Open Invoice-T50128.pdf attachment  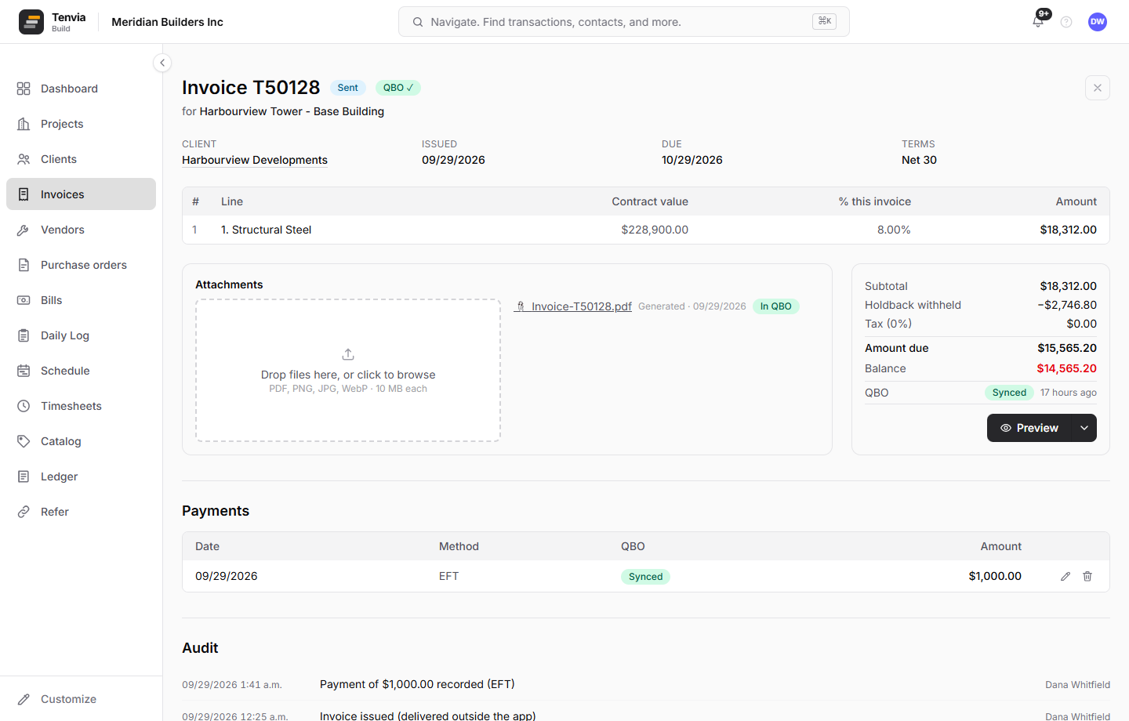click(573, 306)
